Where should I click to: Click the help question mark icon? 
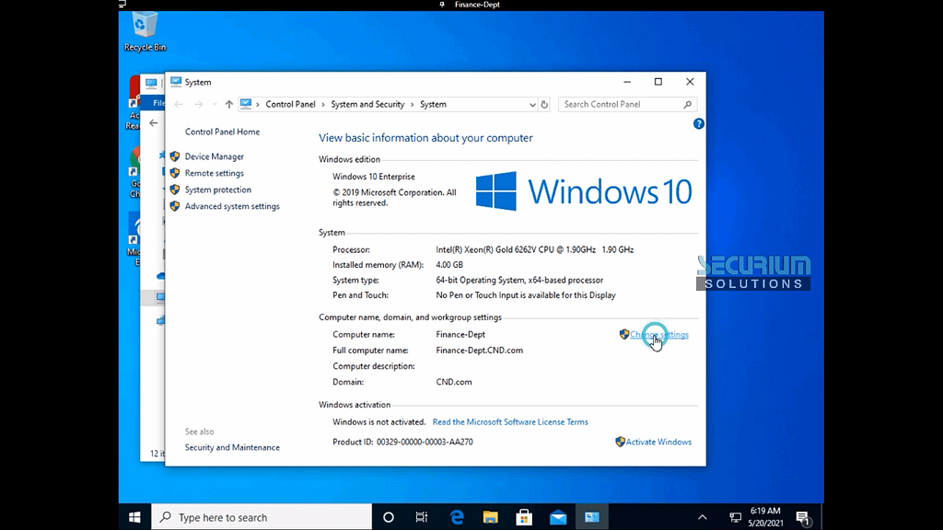pyautogui.click(x=698, y=124)
